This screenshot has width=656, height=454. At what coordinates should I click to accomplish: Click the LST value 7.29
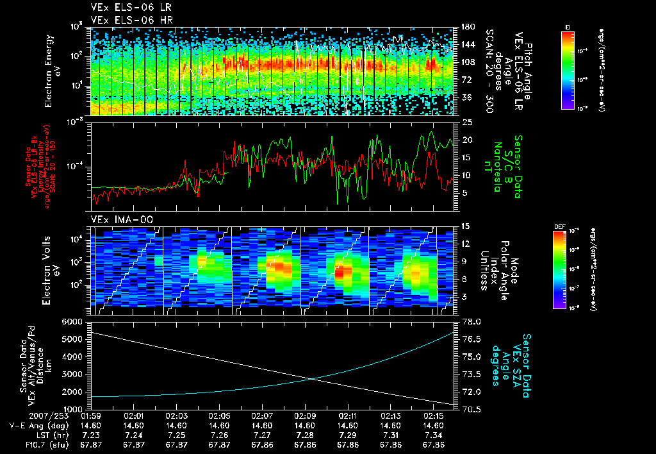click(x=347, y=435)
